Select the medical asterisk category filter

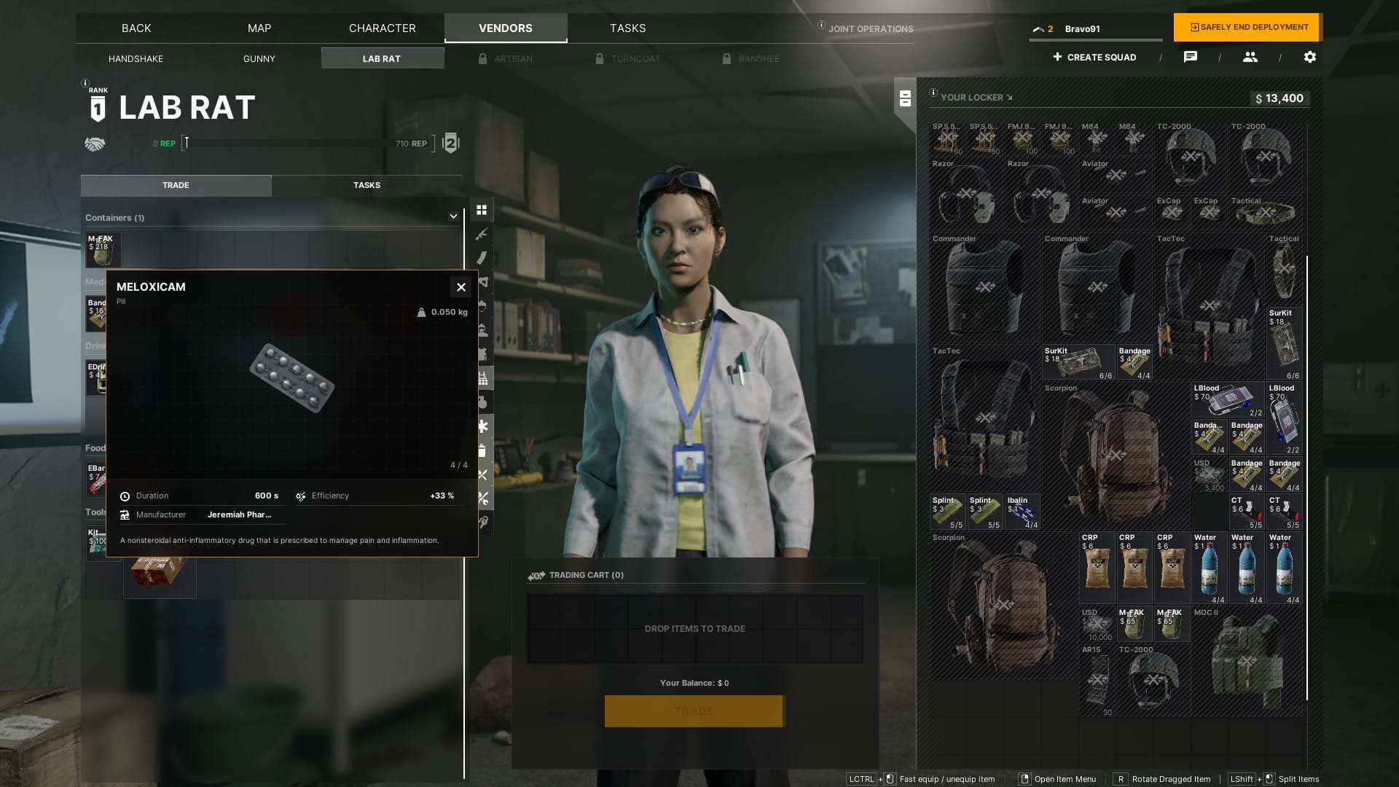click(x=482, y=426)
